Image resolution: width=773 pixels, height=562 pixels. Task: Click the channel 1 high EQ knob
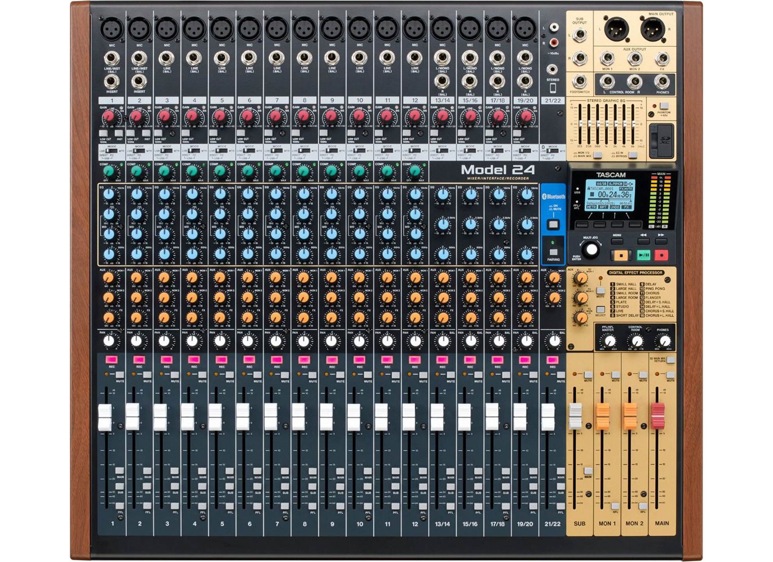[x=110, y=194]
